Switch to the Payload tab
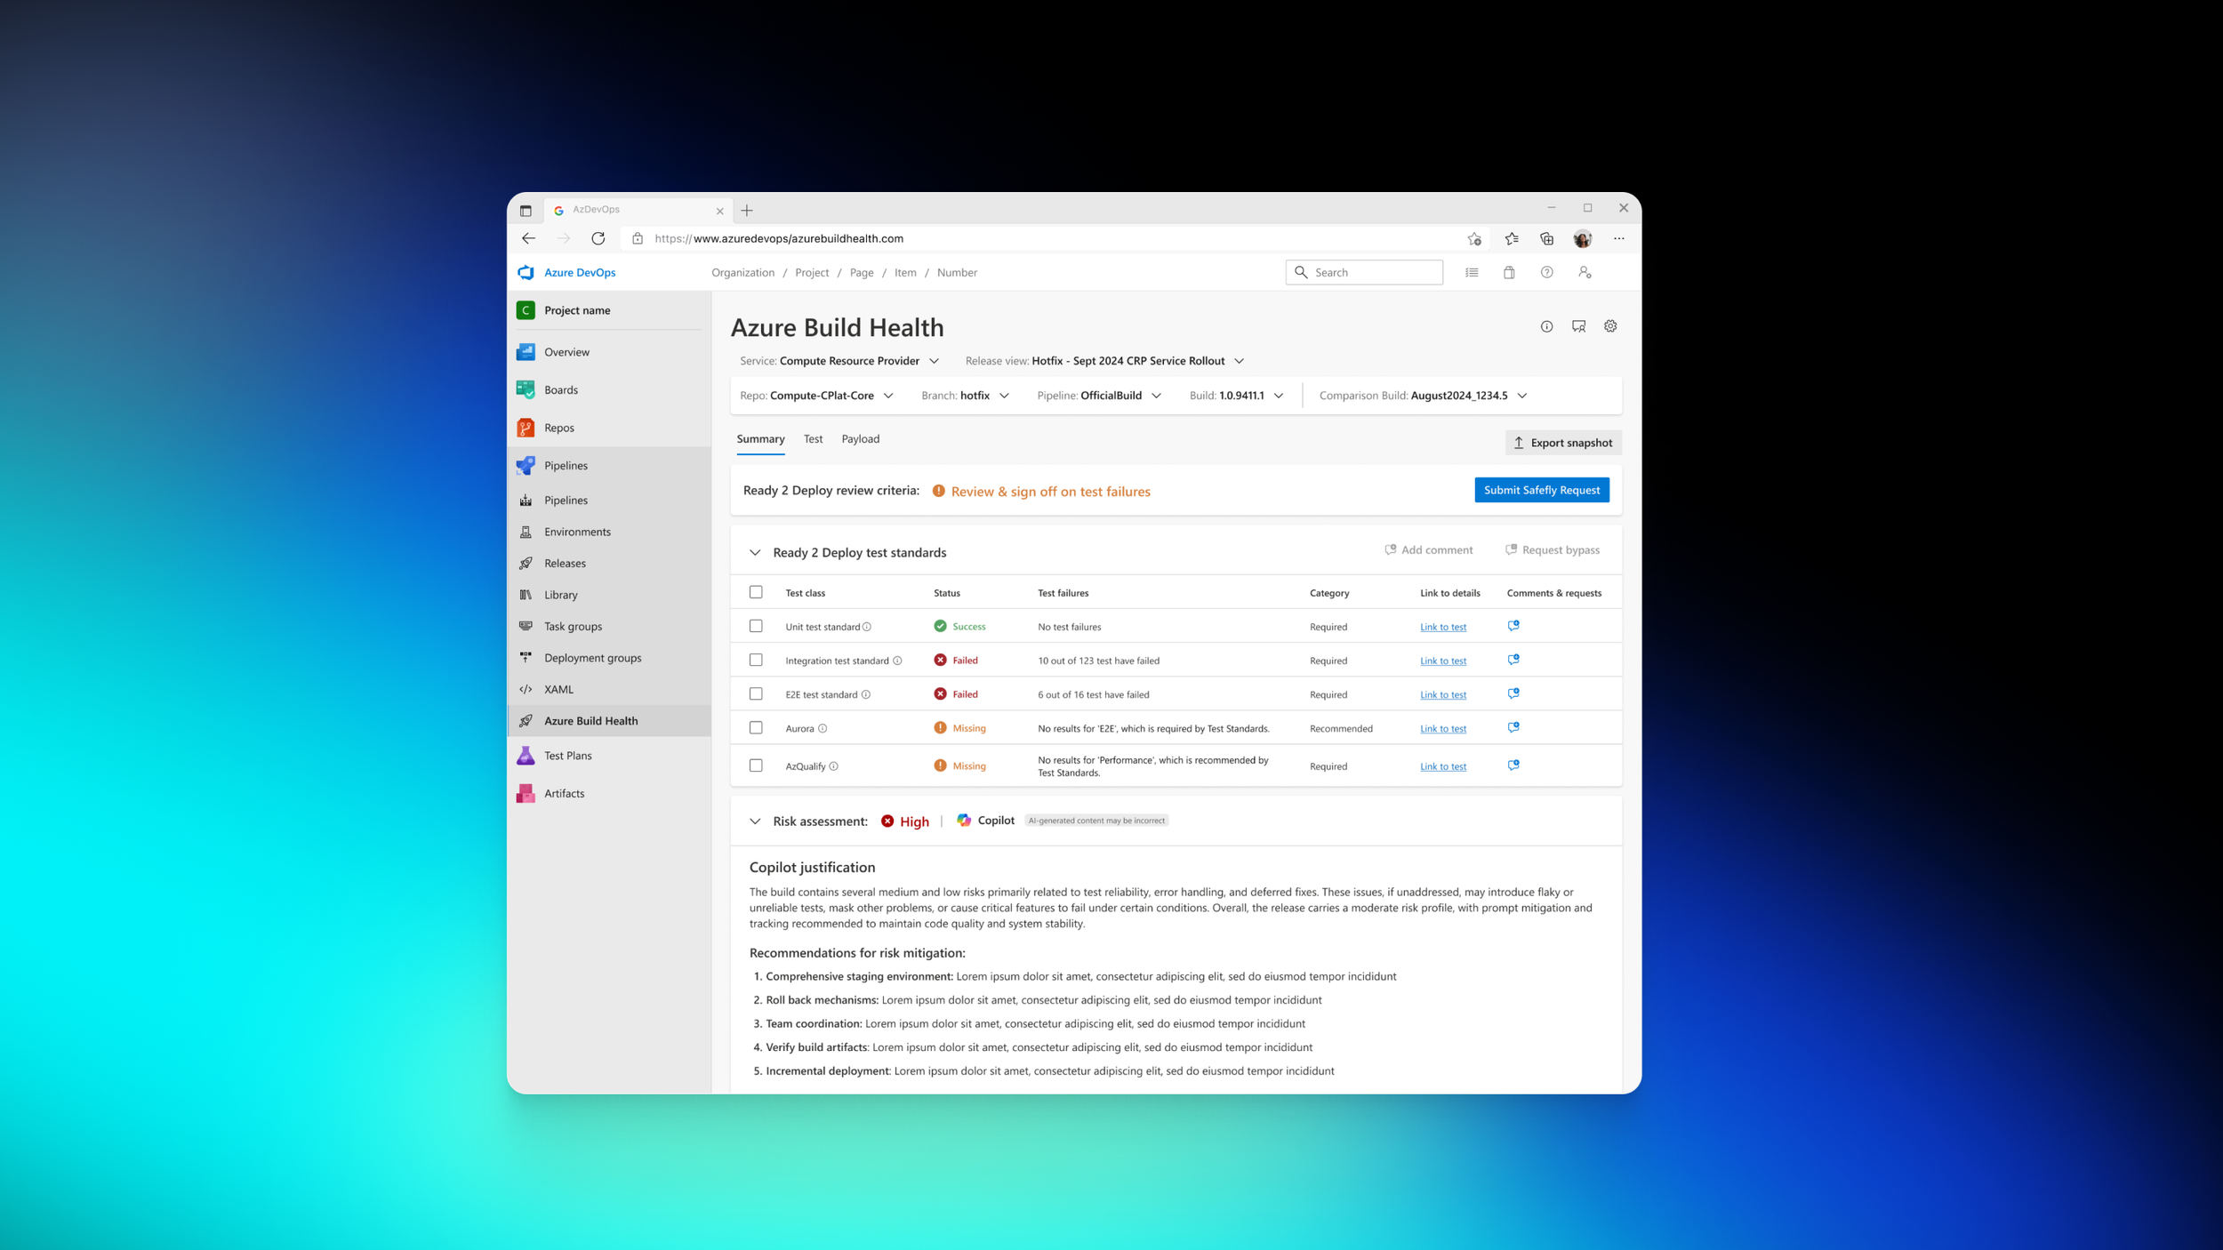 point(860,439)
